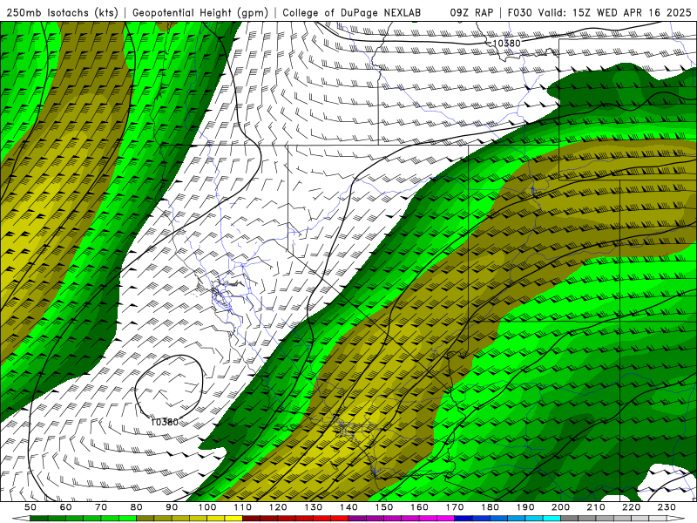The width and height of the screenshot is (697, 523).
Task: Select the 210 value on the isotach scale
Action: [x=597, y=507]
